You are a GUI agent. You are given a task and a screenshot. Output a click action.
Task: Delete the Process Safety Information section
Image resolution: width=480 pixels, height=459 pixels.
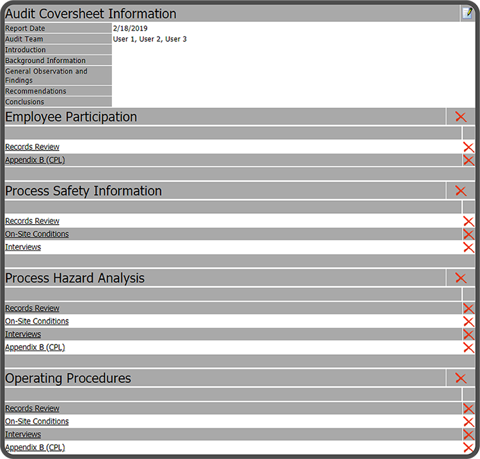point(461,191)
